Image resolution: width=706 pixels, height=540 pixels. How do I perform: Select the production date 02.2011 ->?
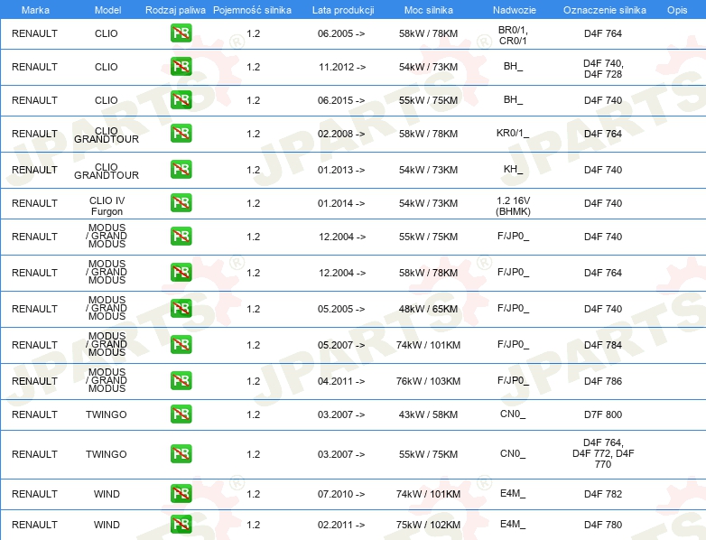point(341,525)
